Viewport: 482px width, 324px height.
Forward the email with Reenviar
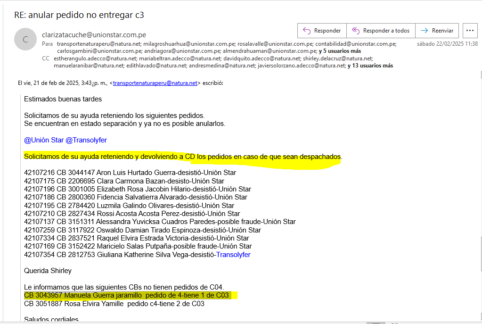click(437, 31)
